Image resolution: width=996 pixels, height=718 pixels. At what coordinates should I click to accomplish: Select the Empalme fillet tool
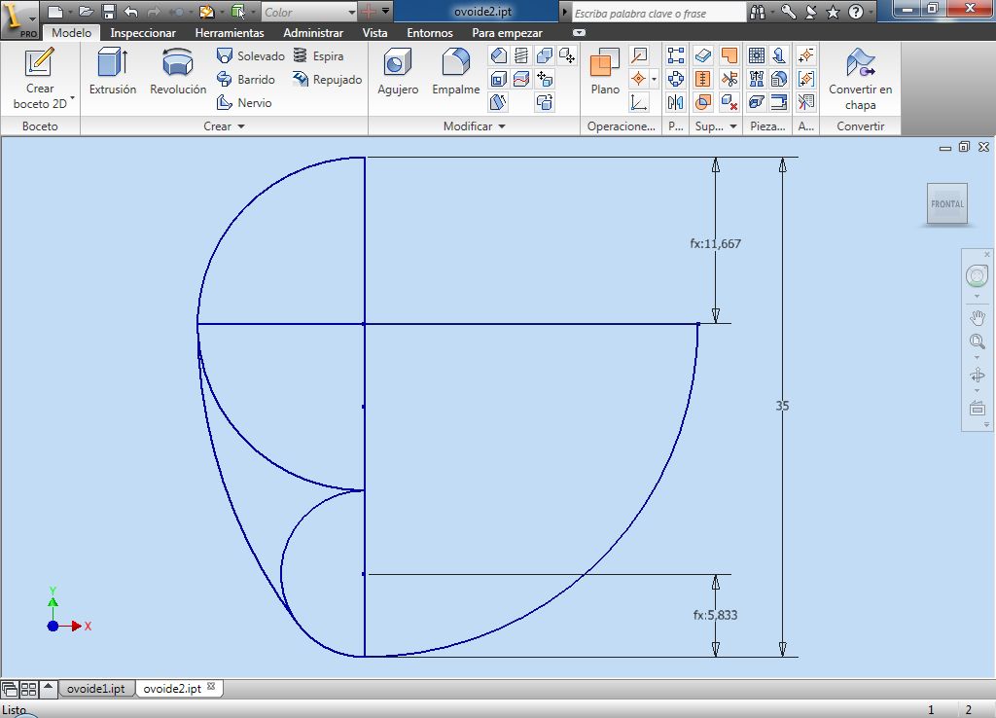455,72
